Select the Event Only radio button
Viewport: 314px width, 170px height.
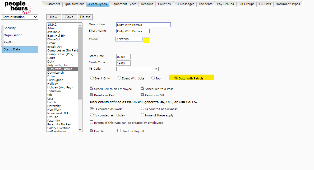92,78
